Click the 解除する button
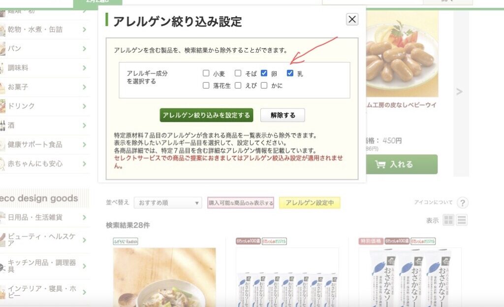 click(x=283, y=115)
